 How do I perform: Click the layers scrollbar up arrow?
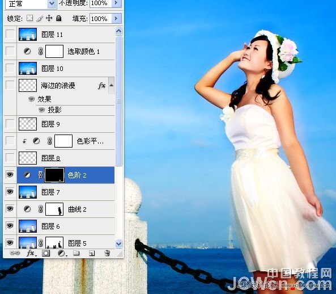[119, 31]
